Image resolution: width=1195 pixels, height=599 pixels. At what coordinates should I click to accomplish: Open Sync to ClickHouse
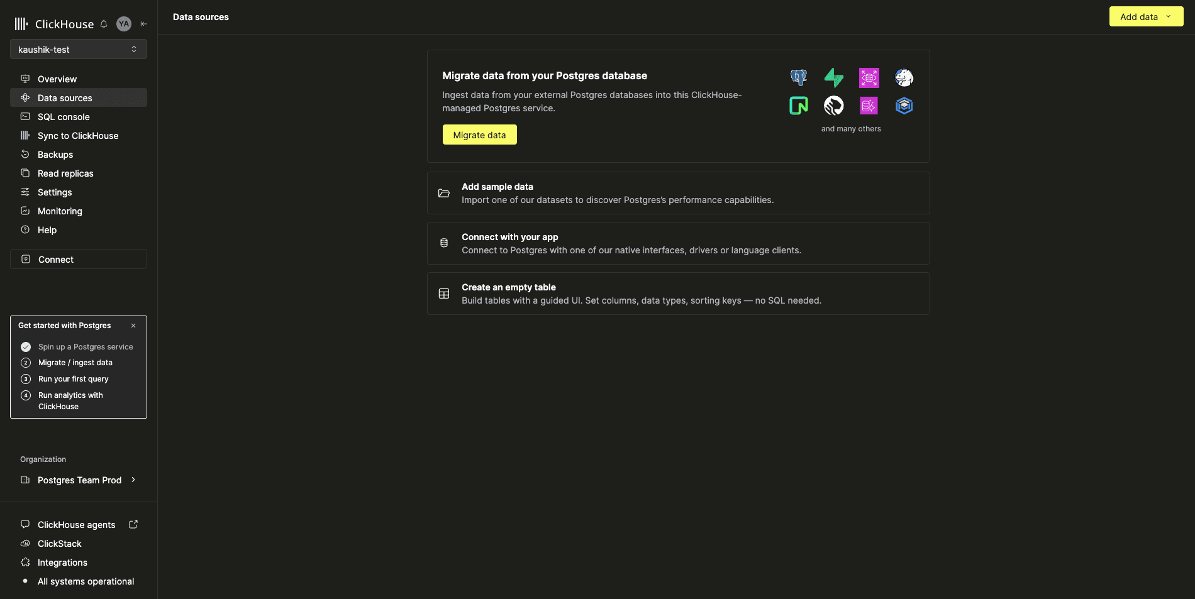pos(79,136)
